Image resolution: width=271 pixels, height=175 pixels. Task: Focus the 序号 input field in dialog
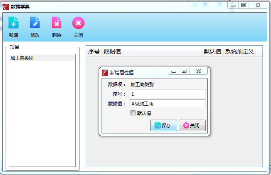tap(167, 94)
